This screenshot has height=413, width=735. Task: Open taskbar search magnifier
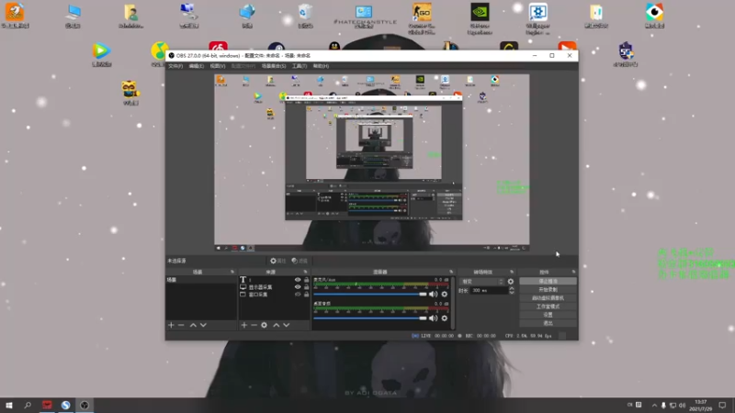(x=28, y=405)
